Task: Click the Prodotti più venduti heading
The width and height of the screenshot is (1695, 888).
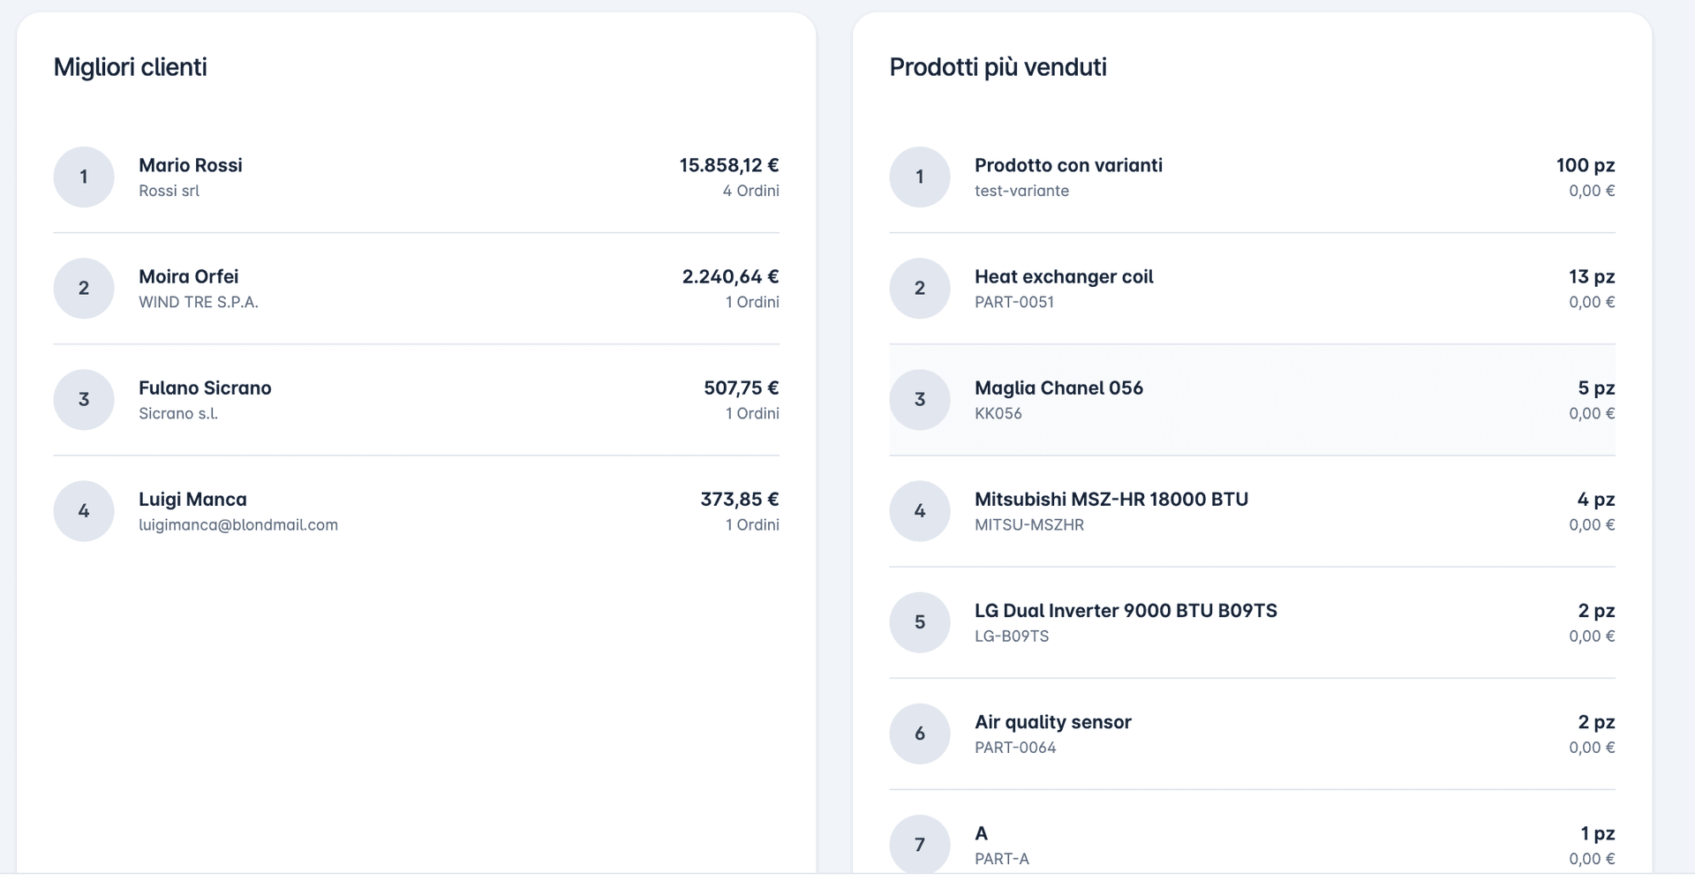Action: [x=998, y=67]
